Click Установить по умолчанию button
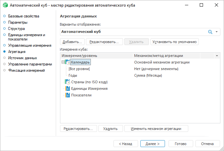This screenshot has height=151, width=224. tap(174, 42)
